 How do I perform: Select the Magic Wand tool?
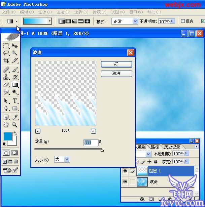tap(14, 53)
